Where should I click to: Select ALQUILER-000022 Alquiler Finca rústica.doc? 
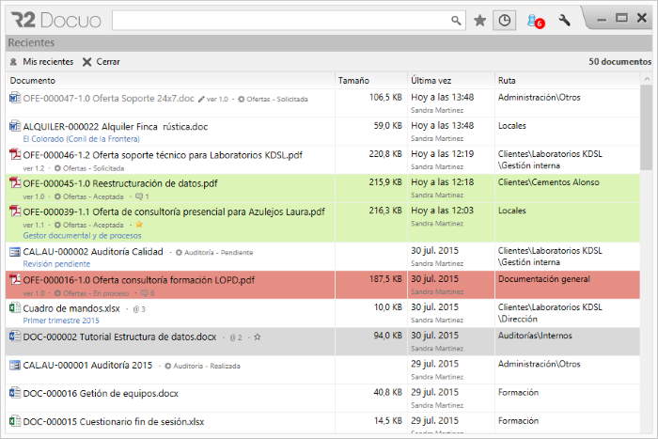coord(116,126)
